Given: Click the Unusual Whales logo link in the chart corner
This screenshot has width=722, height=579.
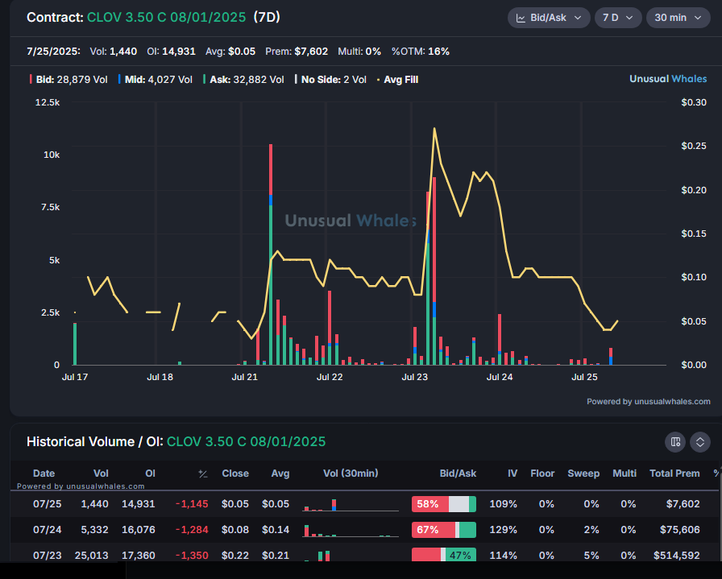Looking at the screenshot, I should click(x=668, y=79).
